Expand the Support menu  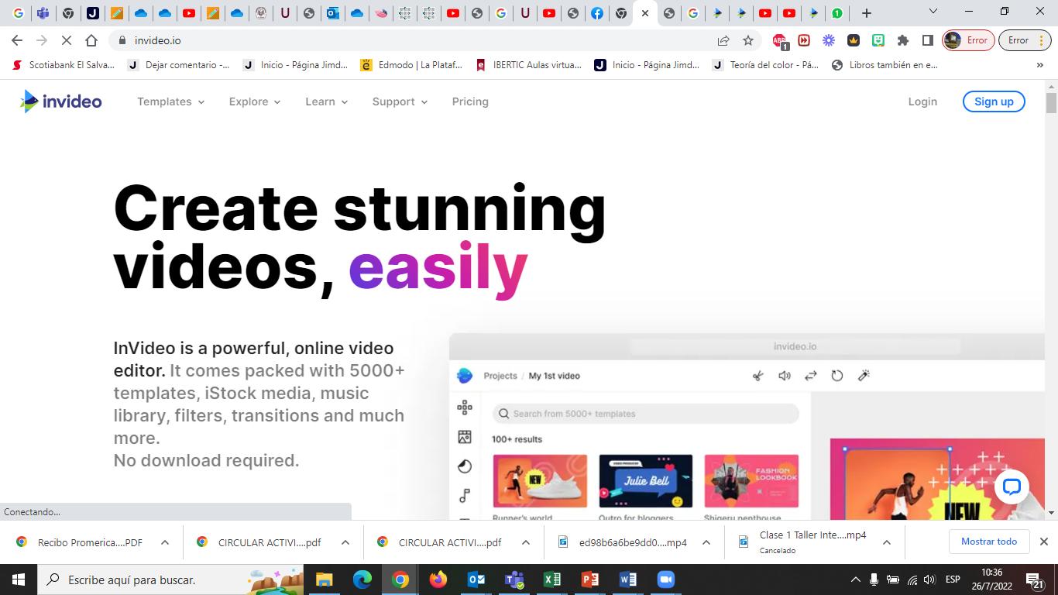point(400,101)
